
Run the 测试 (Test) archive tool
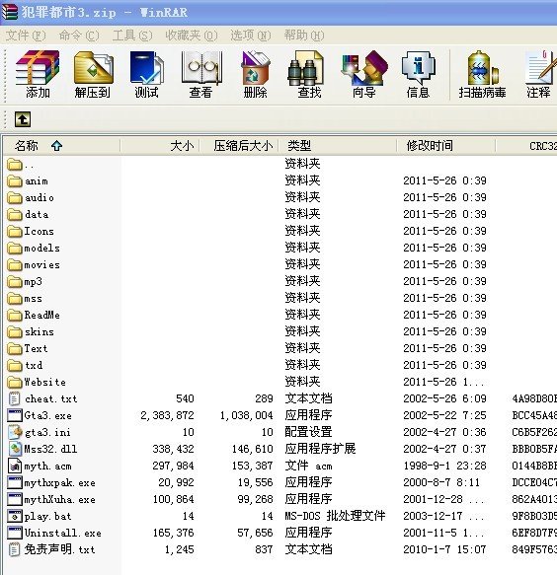click(x=146, y=75)
